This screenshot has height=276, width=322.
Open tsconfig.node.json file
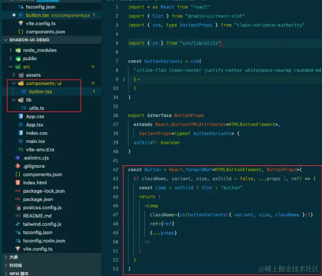44,241
